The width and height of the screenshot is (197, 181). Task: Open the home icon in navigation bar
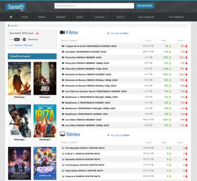[x=11, y=17]
